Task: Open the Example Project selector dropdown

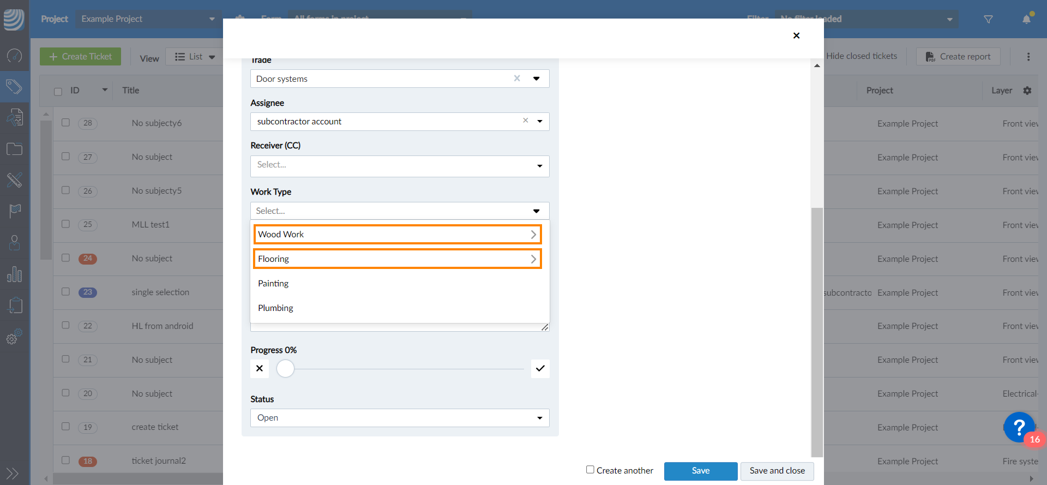Action: click(x=148, y=19)
